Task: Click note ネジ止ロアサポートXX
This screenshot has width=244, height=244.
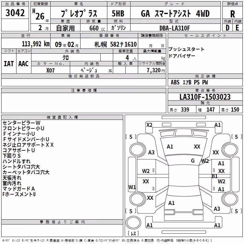Action: pos(28,145)
